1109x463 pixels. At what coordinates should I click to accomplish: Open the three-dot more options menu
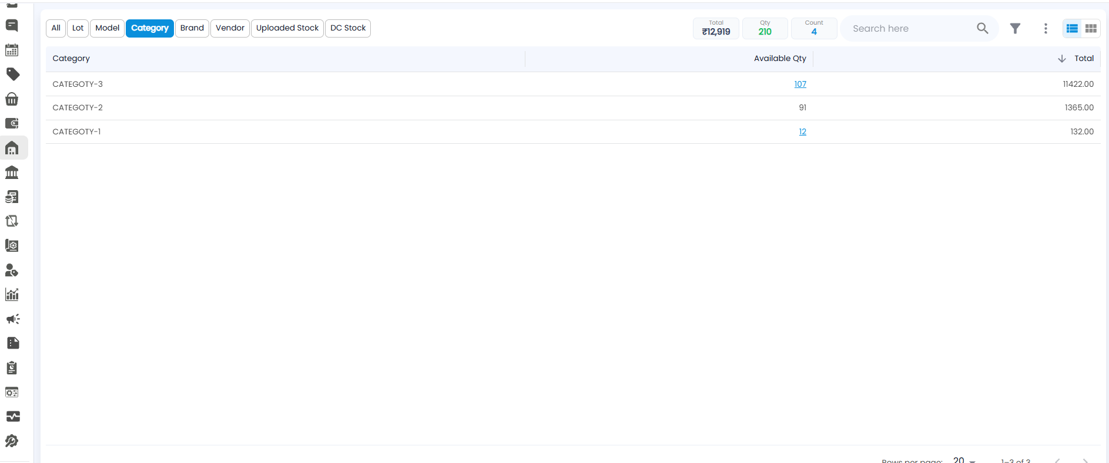pyautogui.click(x=1046, y=28)
